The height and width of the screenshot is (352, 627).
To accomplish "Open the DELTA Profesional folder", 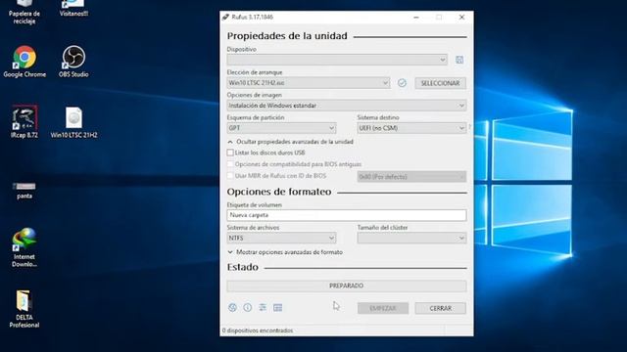I will 24,309.
